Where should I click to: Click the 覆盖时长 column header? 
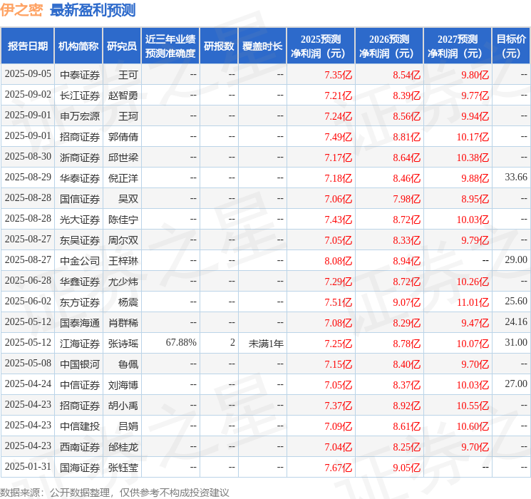click(x=262, y=46)
